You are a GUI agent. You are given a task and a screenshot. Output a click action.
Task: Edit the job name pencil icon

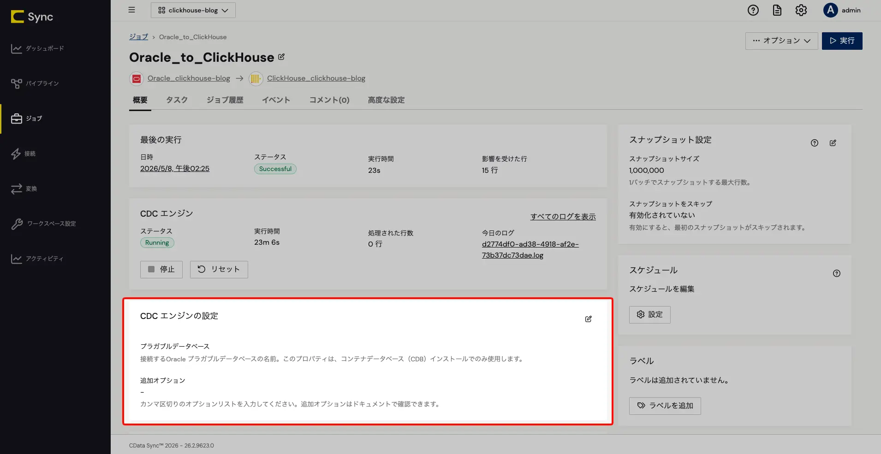pyautogui.click(x=281, y=57)
